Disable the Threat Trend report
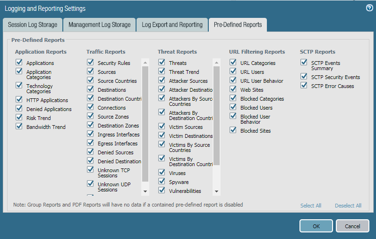The width and height of the screenshot is (376, 239). click(x=162, y=72)
